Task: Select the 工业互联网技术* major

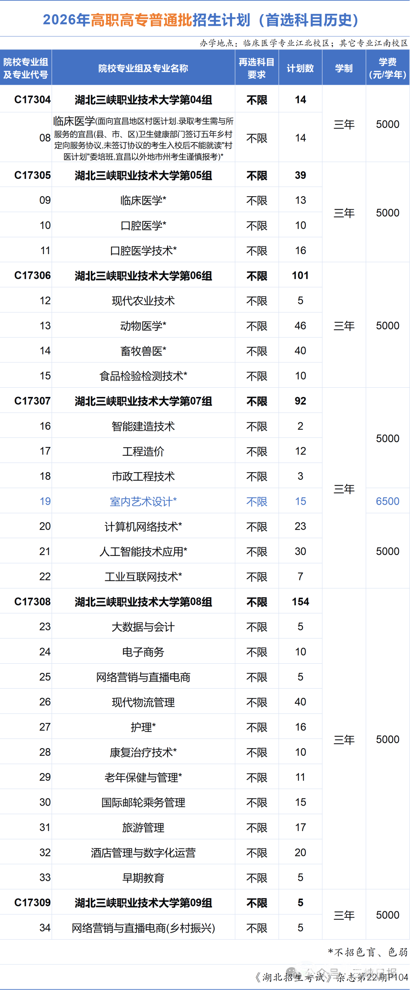Action: coord(143,577)
